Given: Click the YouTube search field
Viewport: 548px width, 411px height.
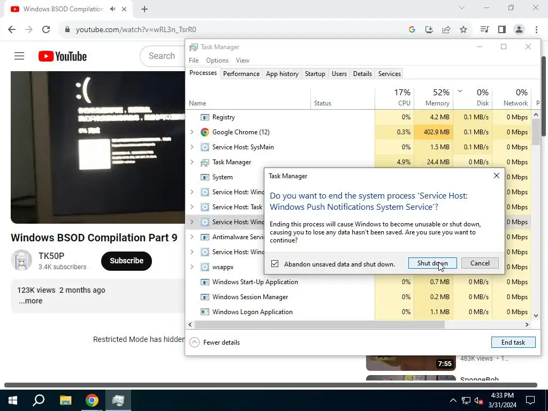Looking at the screenshot, I should click(163, 56).
